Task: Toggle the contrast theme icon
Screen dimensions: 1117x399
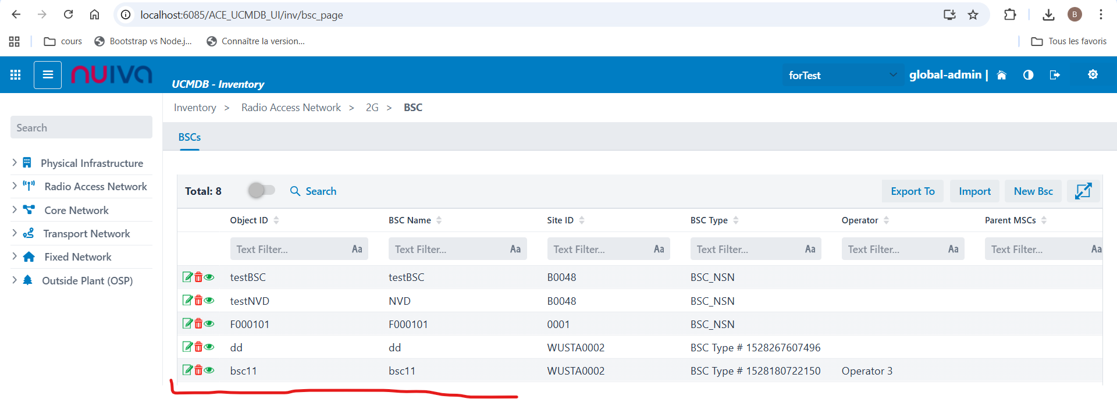Action: tap(1028, 75)
